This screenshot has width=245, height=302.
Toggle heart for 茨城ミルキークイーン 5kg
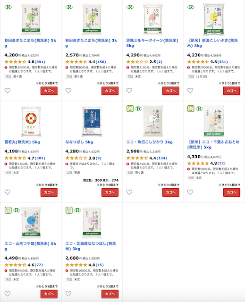tap(129, 91)
